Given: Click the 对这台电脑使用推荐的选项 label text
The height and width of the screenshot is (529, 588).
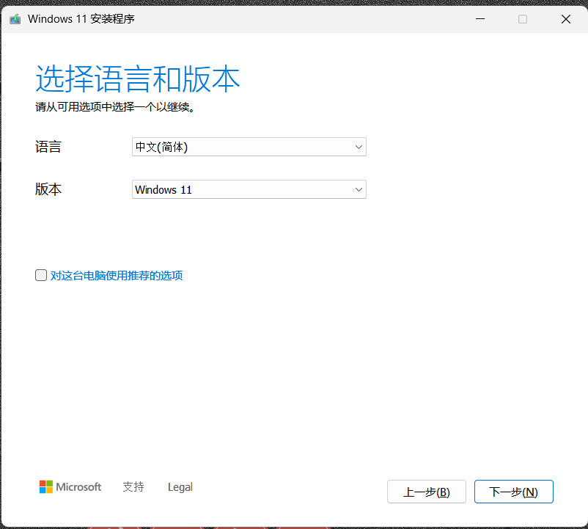Looking at the screenshot, I should pos(117,275).
